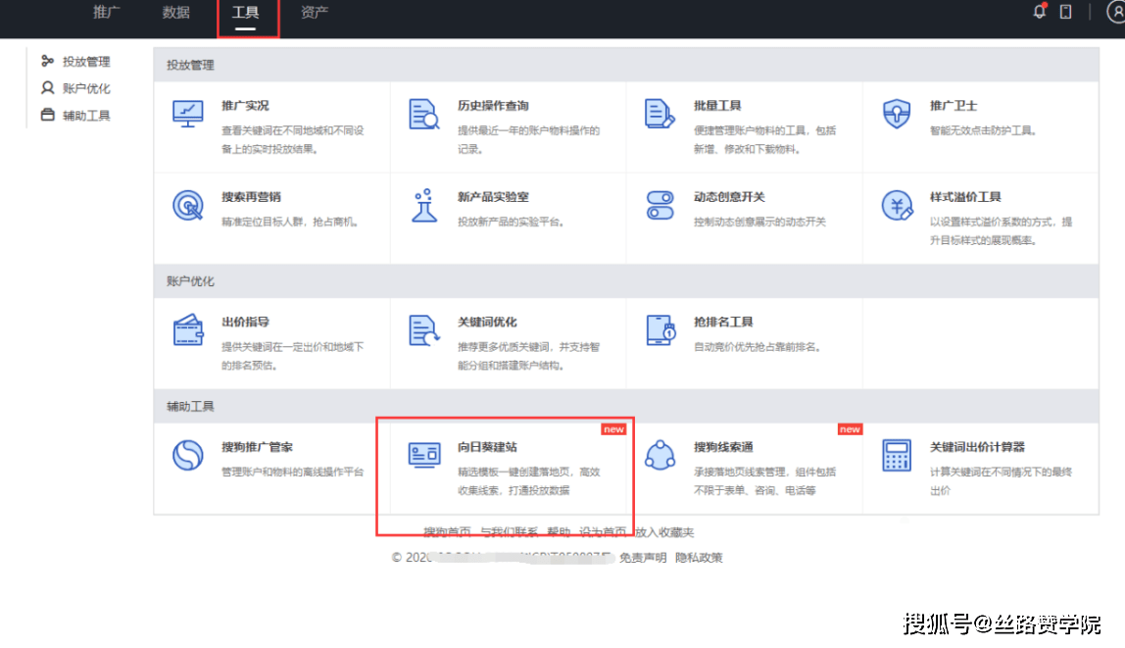Switch to the 数据 tab
1125x648 pixels.
pos(175,12)
